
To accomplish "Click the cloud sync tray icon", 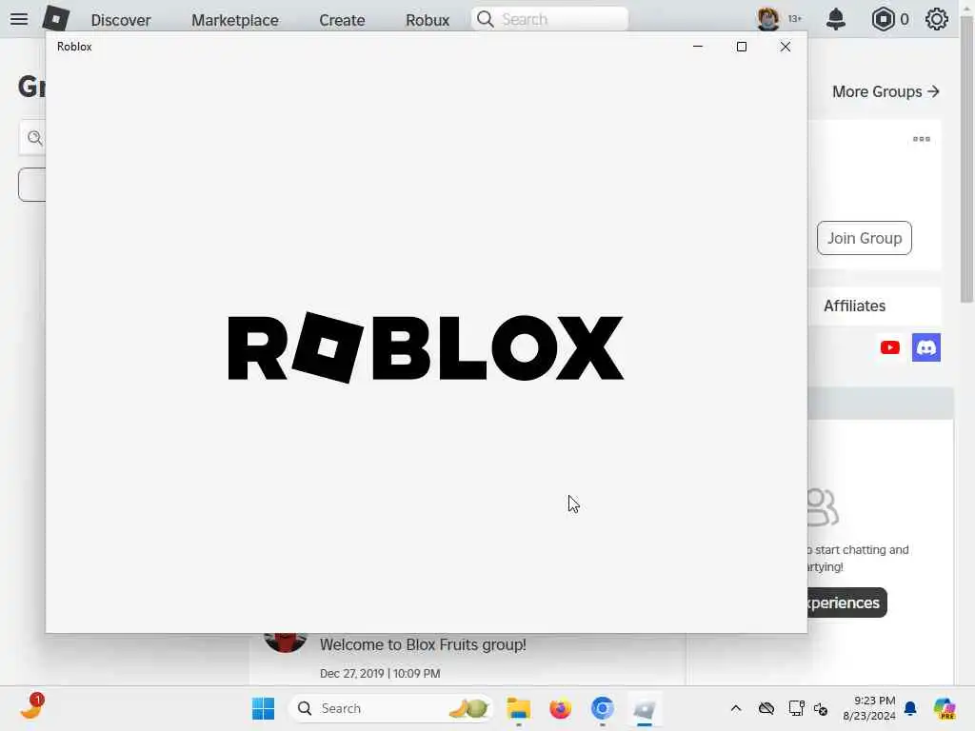I will [766, 708].
